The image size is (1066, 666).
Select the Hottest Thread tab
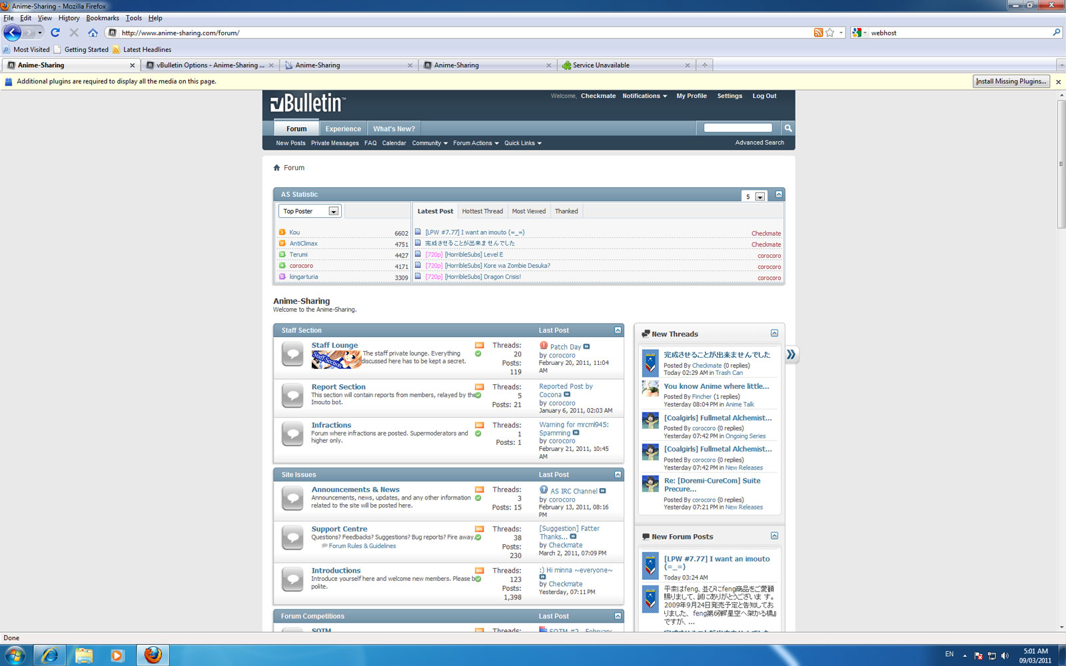click(482, 211)
